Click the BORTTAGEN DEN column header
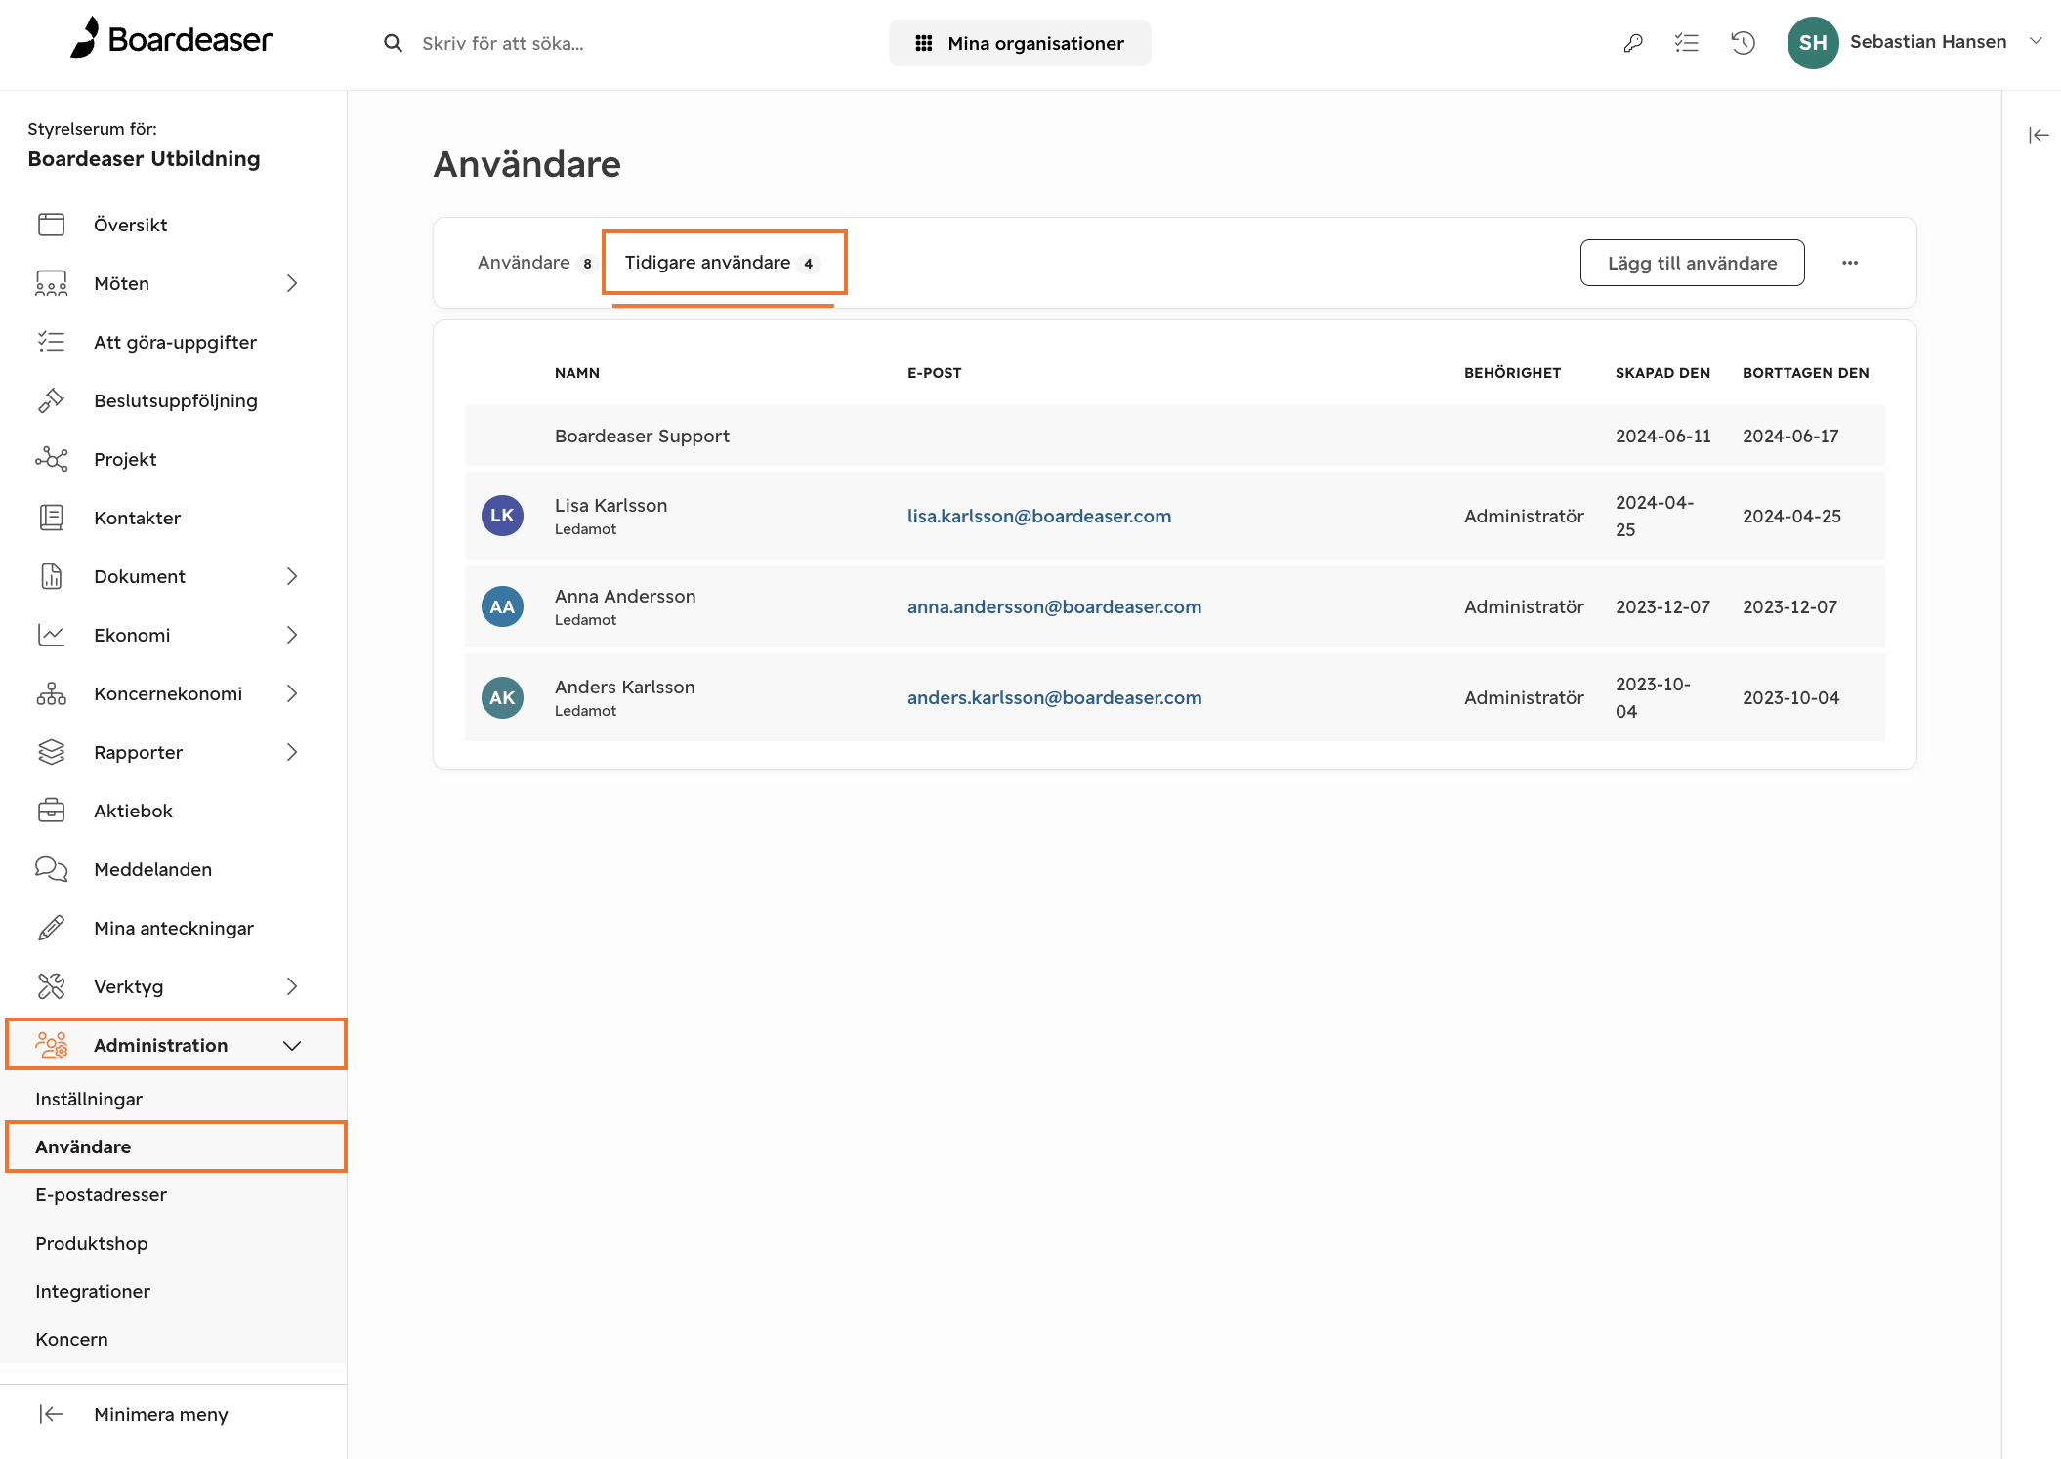 click(1805, 373)
